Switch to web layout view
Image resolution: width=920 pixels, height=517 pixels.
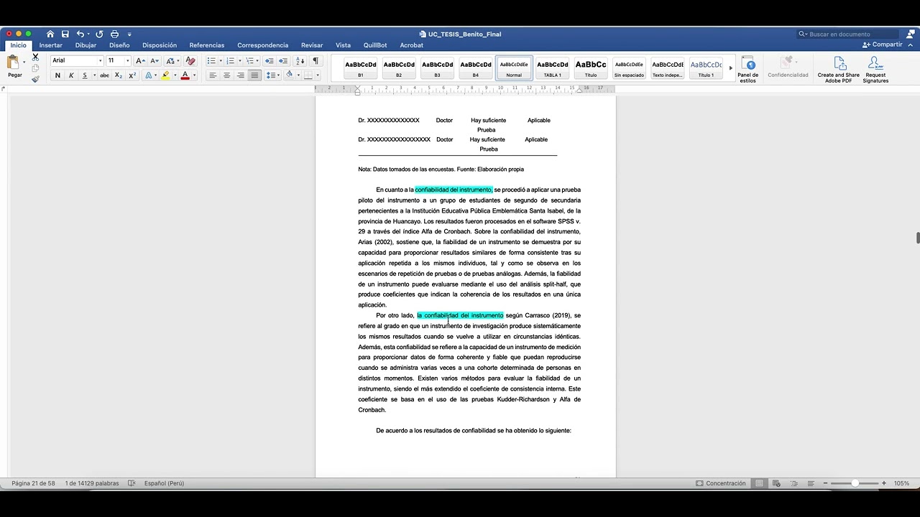tap(776, 483)
